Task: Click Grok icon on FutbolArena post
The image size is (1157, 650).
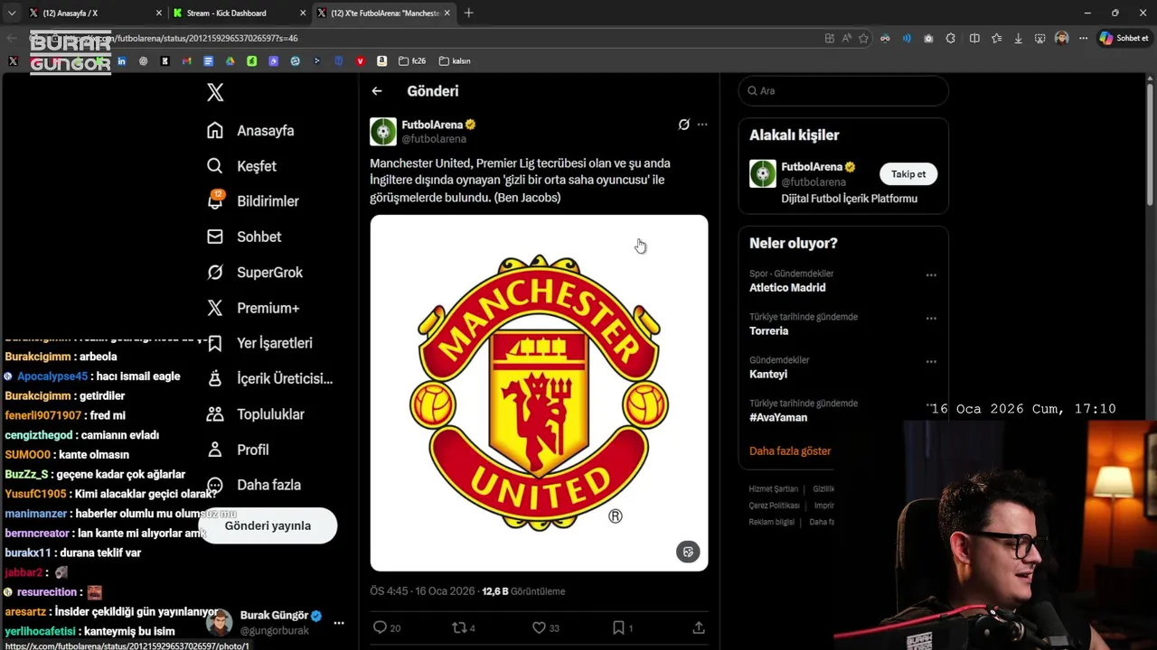Action: point(684,125)
